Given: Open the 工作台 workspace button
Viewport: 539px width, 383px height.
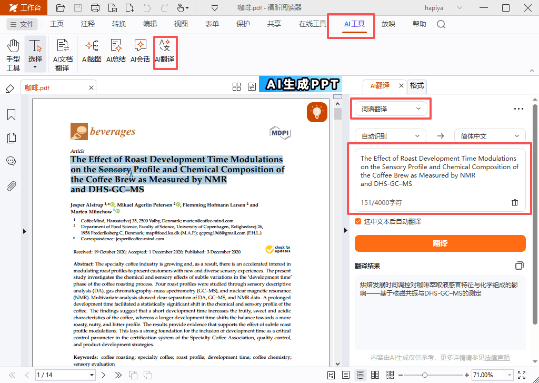Looking at the screenshot, I should pos(24,7).
